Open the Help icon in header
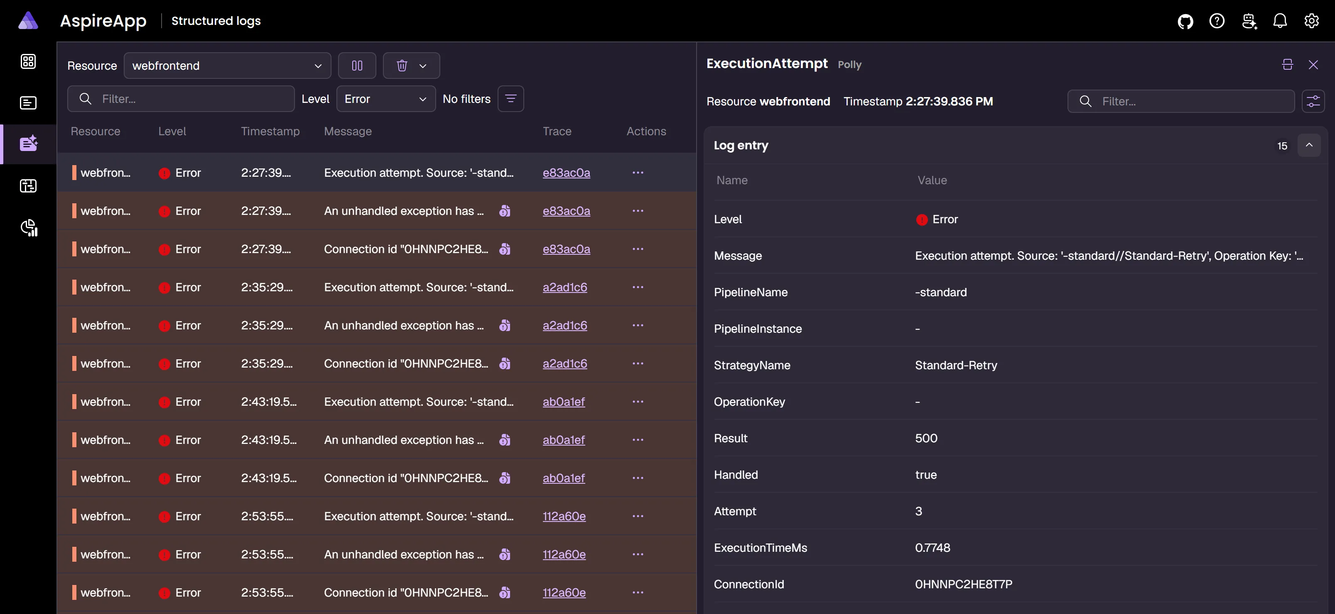1335x614 pixels. point(1216,21)
